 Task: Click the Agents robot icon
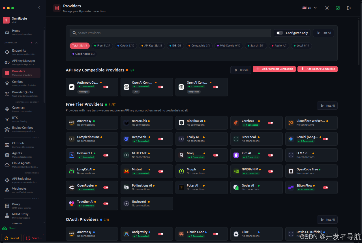tap(7, 155)
